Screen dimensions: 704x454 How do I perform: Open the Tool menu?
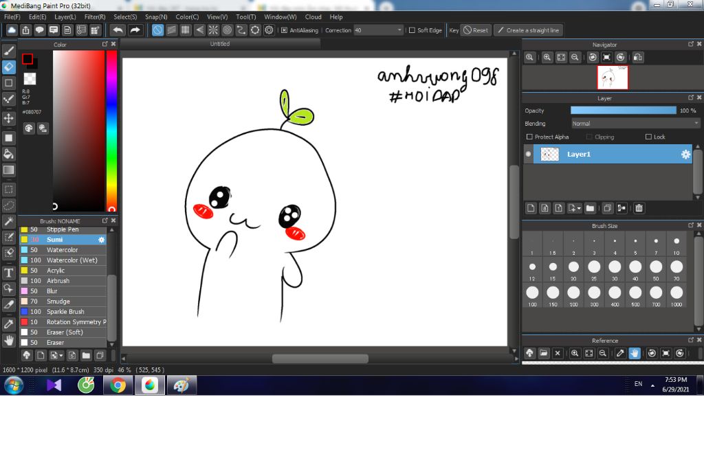coord(245,17)
